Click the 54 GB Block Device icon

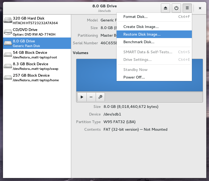pos(8,55)
